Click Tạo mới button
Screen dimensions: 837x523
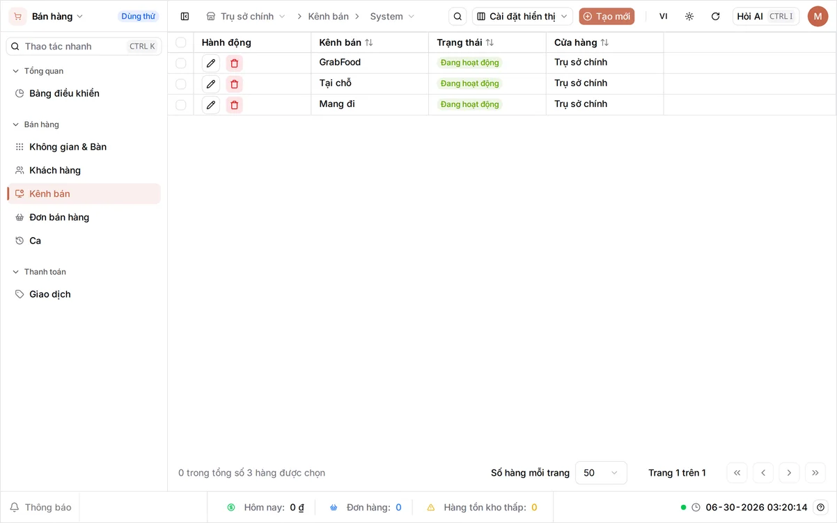coord(607,16)
